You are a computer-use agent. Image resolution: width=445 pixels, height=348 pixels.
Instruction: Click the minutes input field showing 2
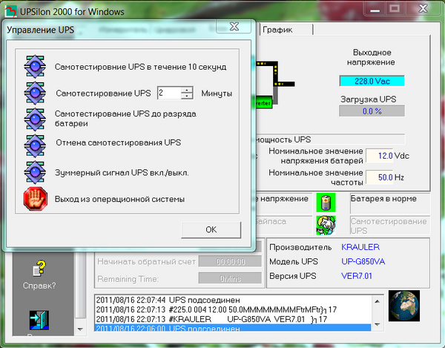(169, 93)
